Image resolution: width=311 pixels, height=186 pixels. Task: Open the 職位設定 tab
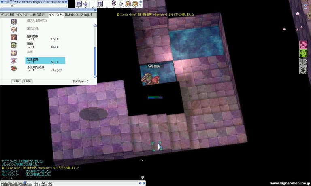40,15
